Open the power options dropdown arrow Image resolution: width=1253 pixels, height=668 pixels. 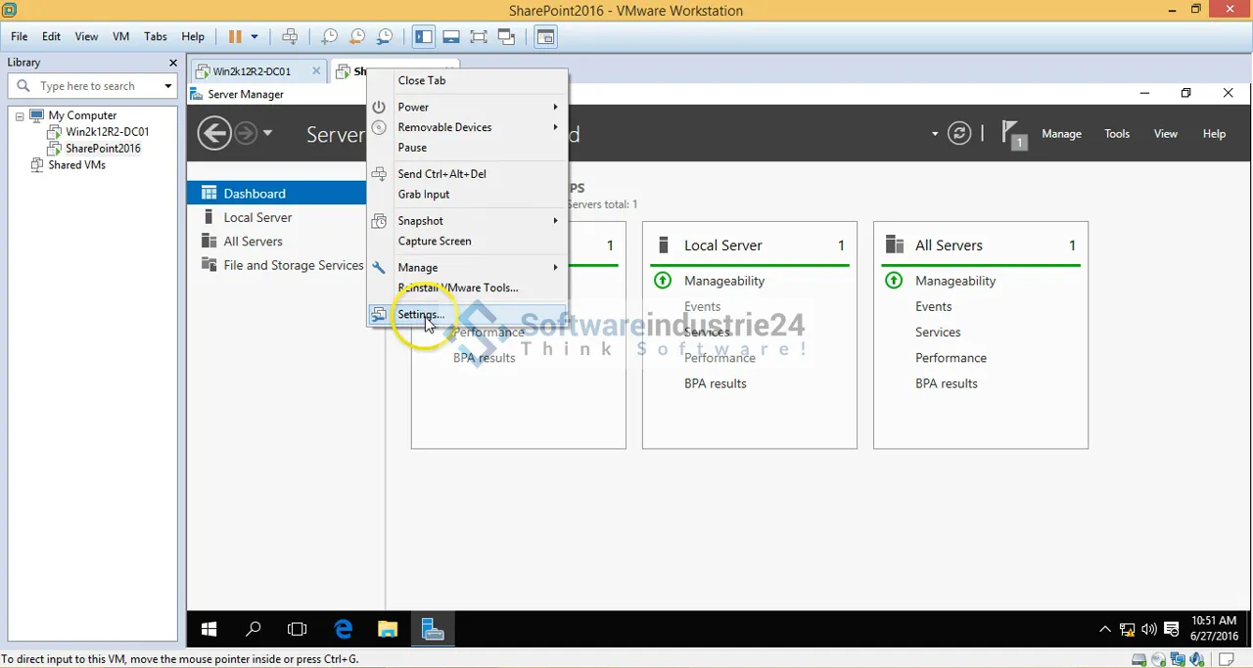pos(255,37)
